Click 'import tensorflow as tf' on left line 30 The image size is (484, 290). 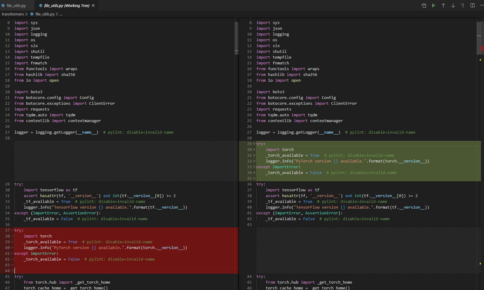(x=50, y=190)
